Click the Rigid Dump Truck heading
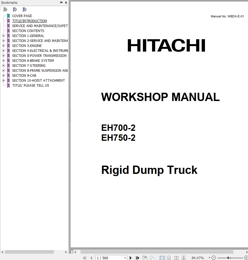Viewport: 248px width, 260px height. point(149,170)
